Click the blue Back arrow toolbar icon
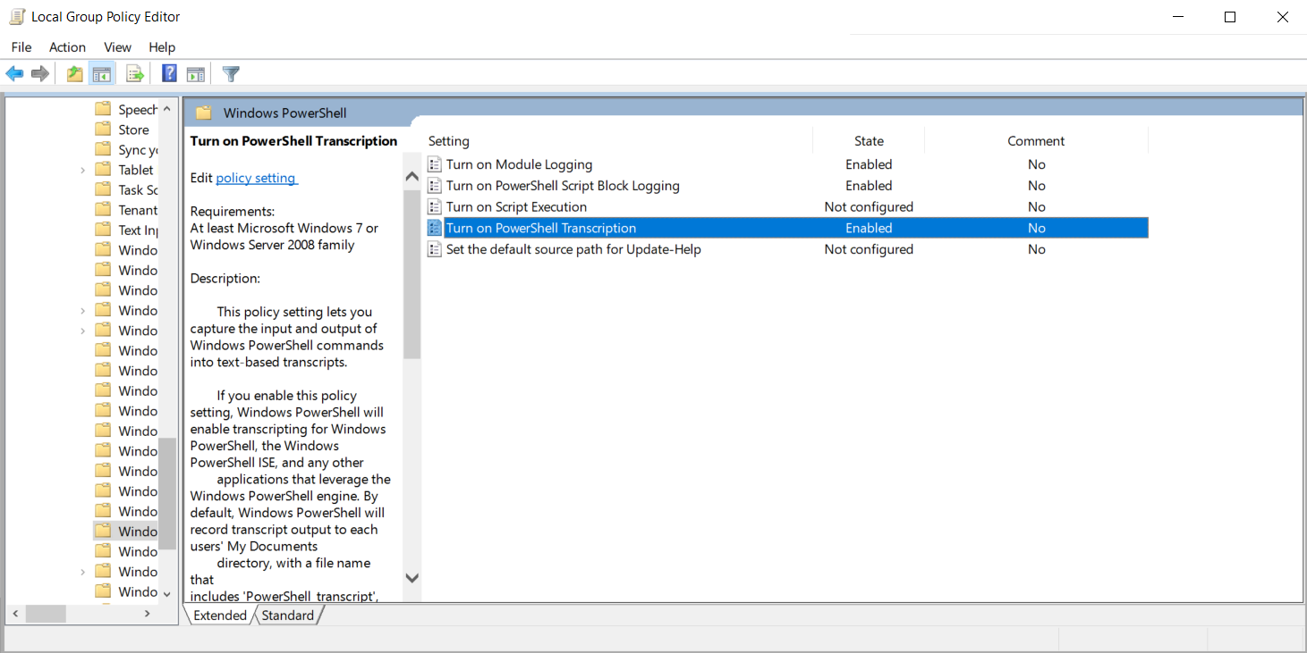Screen dimensions: 1307x653 point(14,74)
